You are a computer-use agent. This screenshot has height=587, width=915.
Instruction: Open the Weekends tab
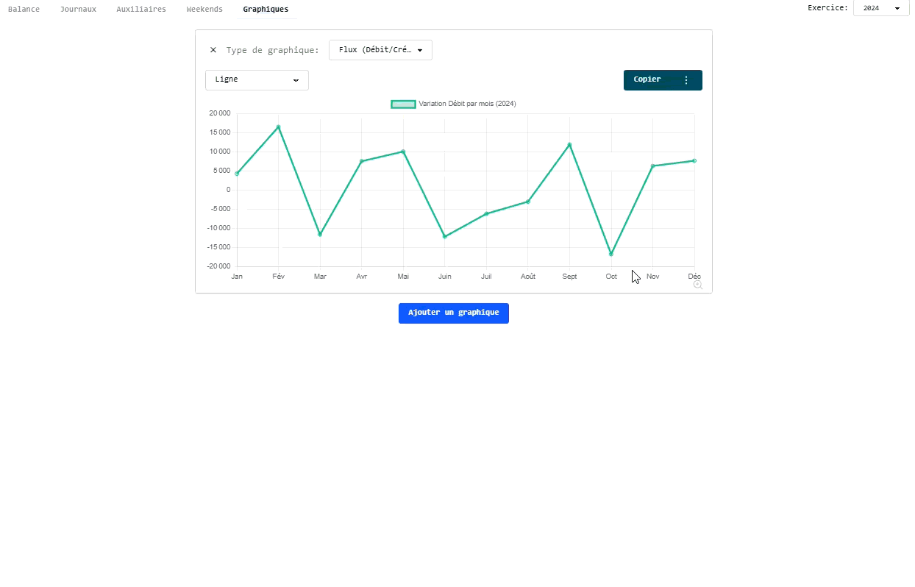(x=204, y=9)
